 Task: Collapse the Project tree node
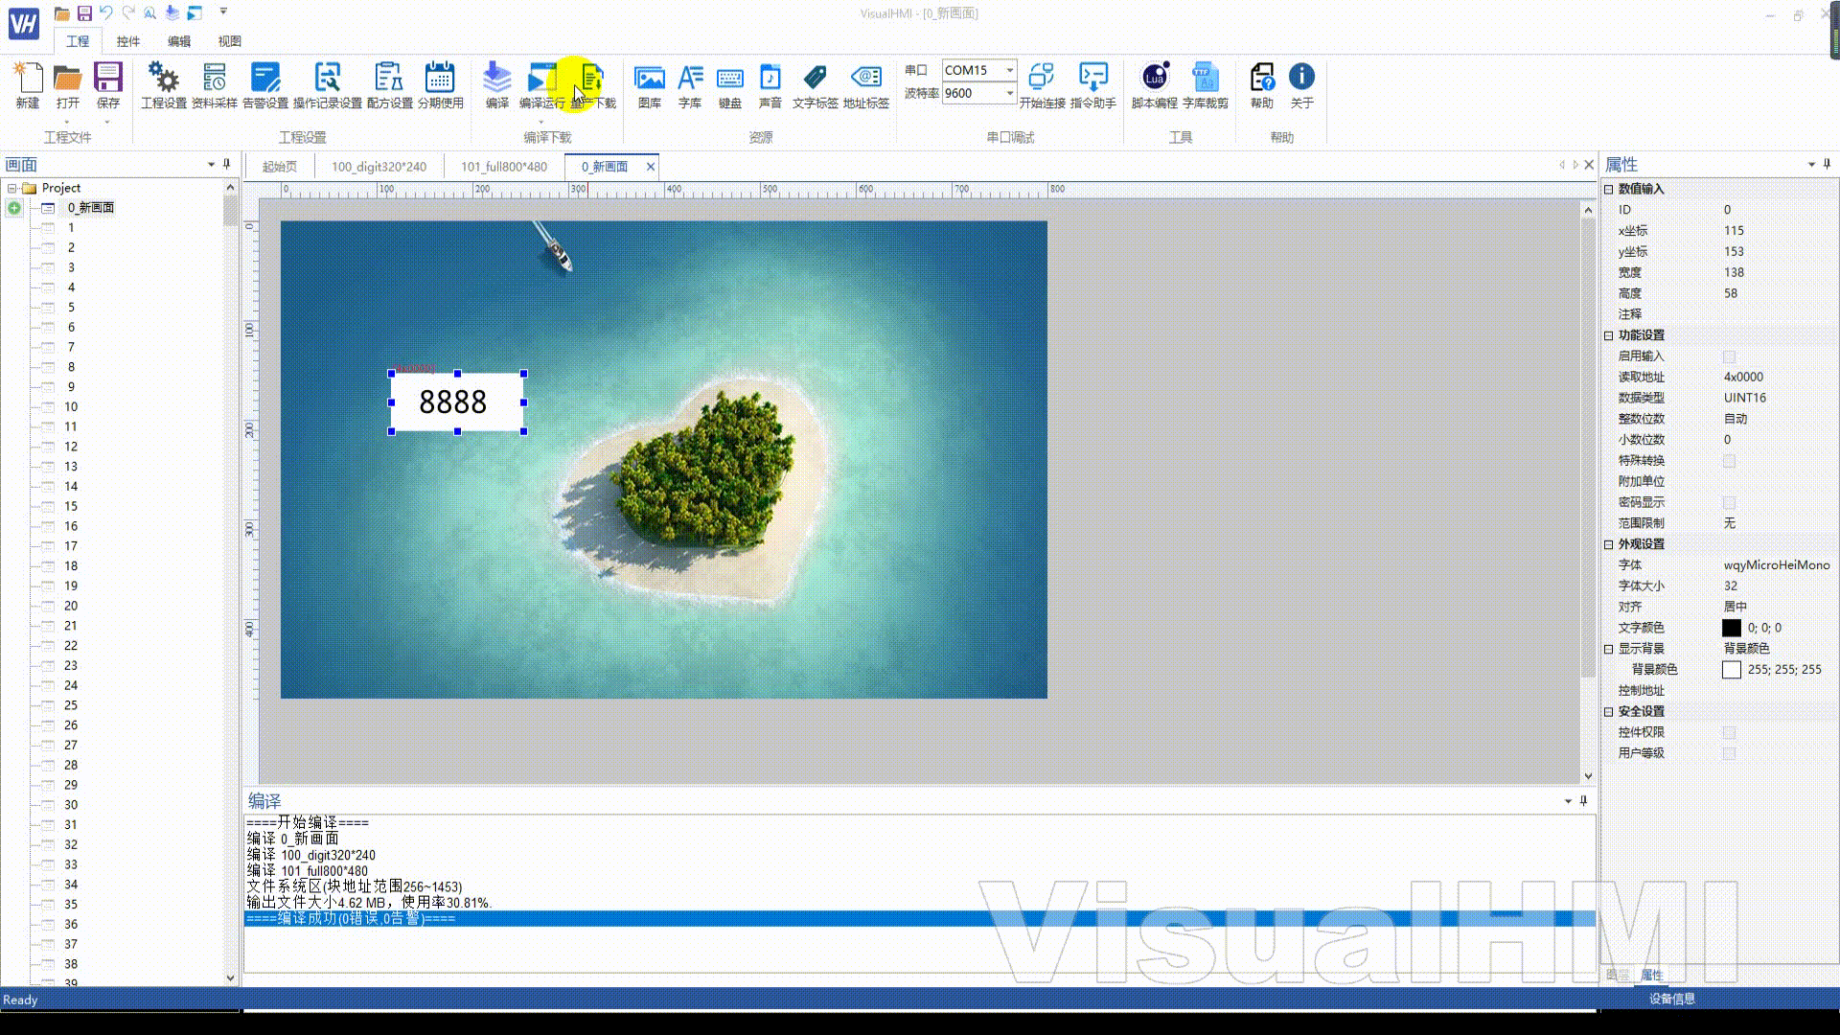(x=11, y=189)
